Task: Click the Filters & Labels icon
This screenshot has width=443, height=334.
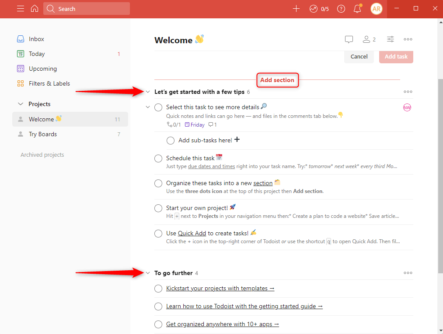Action: pos(21,83)
